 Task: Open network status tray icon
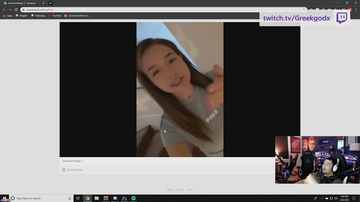tap(331, 198)
